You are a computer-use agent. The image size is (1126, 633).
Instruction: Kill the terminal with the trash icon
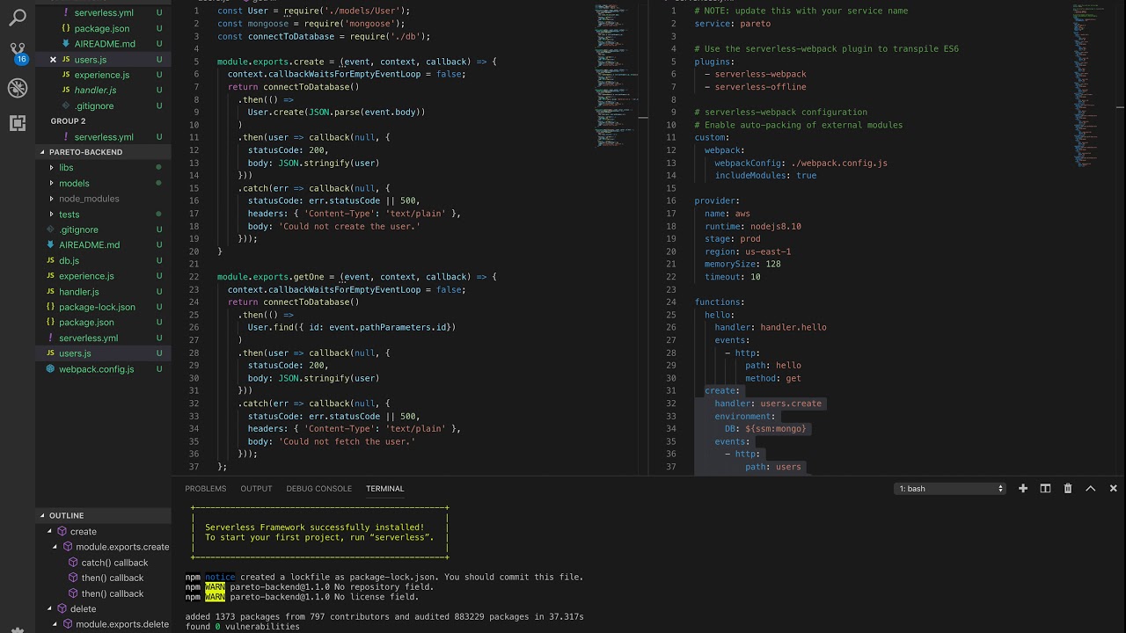pyautogui.click(x=1068, y=489)
